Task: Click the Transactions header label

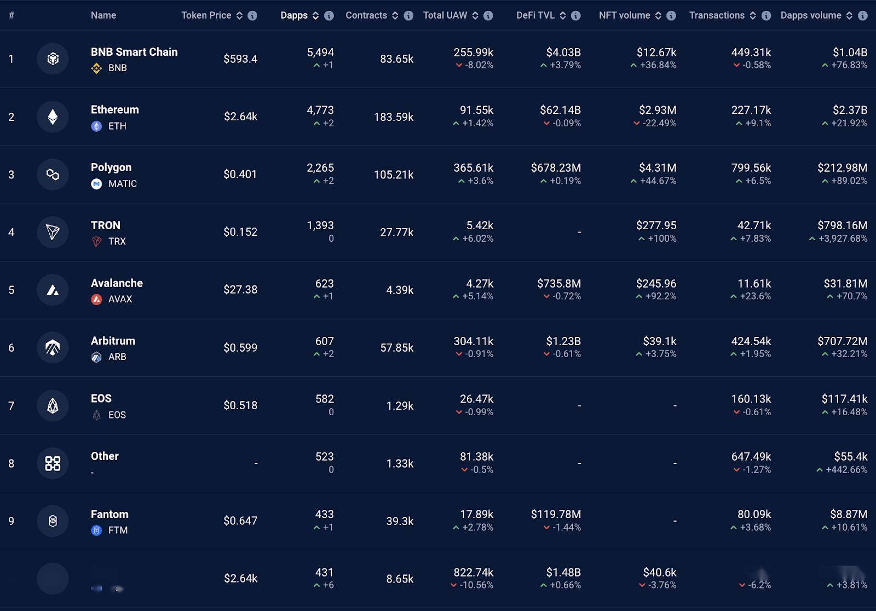Action: (x=717, y=15)
